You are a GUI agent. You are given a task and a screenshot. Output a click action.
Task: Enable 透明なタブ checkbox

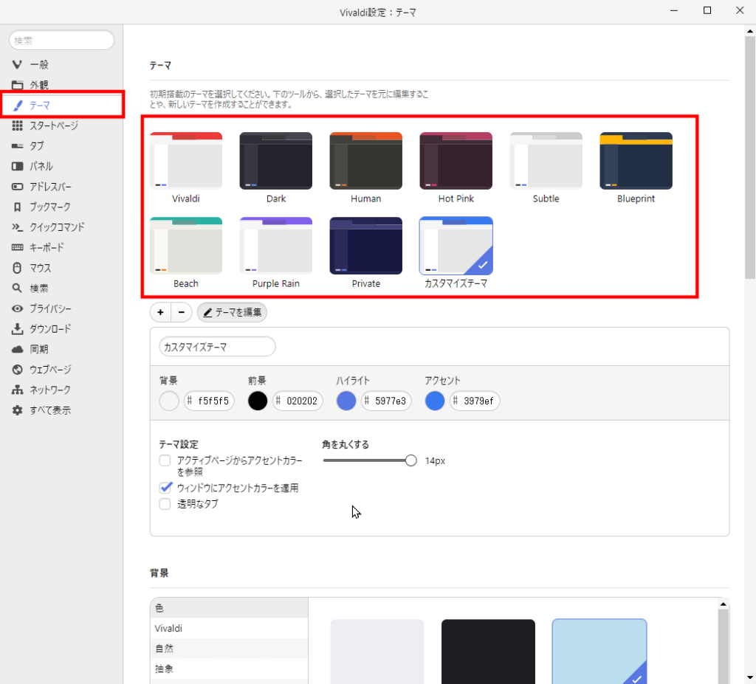point(165,504)
